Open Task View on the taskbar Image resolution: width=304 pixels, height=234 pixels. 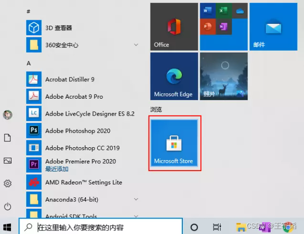[217, 227]
